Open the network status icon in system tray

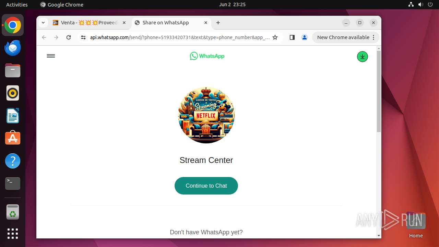point(411,4)
